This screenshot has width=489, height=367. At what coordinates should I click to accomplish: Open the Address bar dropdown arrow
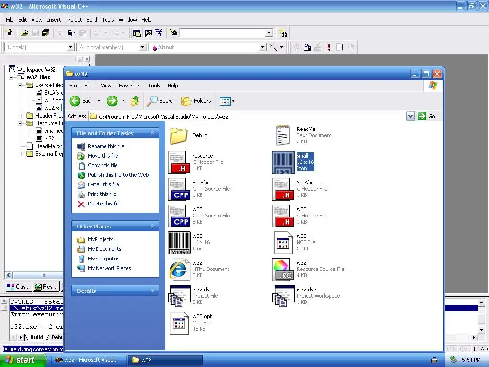[410, 116]
